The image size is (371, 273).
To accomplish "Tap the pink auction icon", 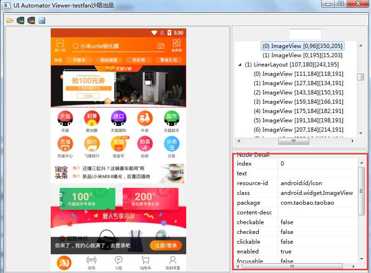I will click(x=145, y=144).
